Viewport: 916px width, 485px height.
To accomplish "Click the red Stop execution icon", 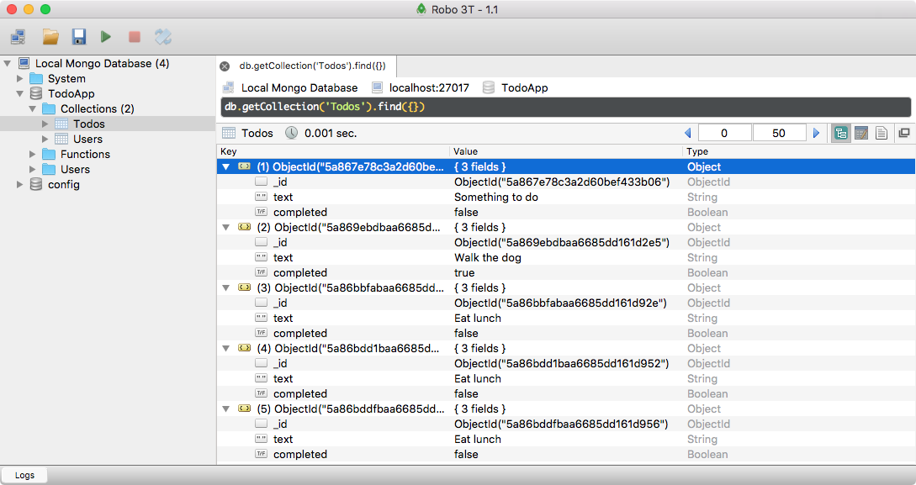I will pyautogui.click(x=134, y=36).
